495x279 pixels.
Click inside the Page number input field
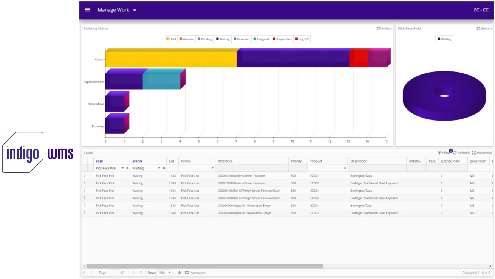(x=114, y=273)
